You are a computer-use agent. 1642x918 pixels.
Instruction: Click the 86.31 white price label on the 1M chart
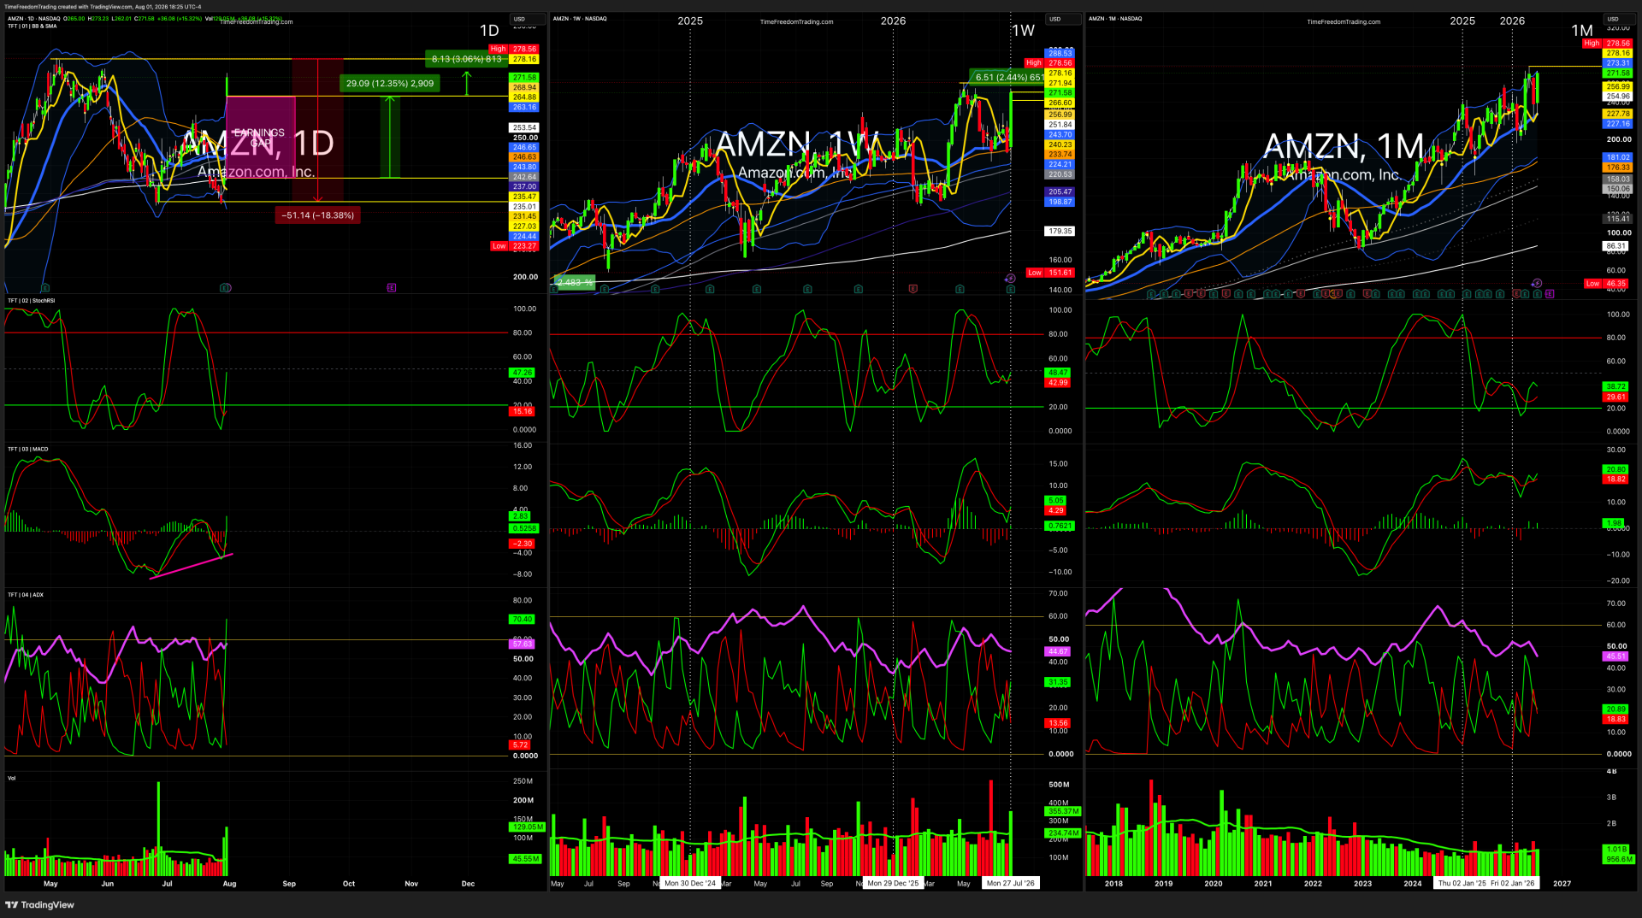pyautogui.click(x=1616, y=246)
